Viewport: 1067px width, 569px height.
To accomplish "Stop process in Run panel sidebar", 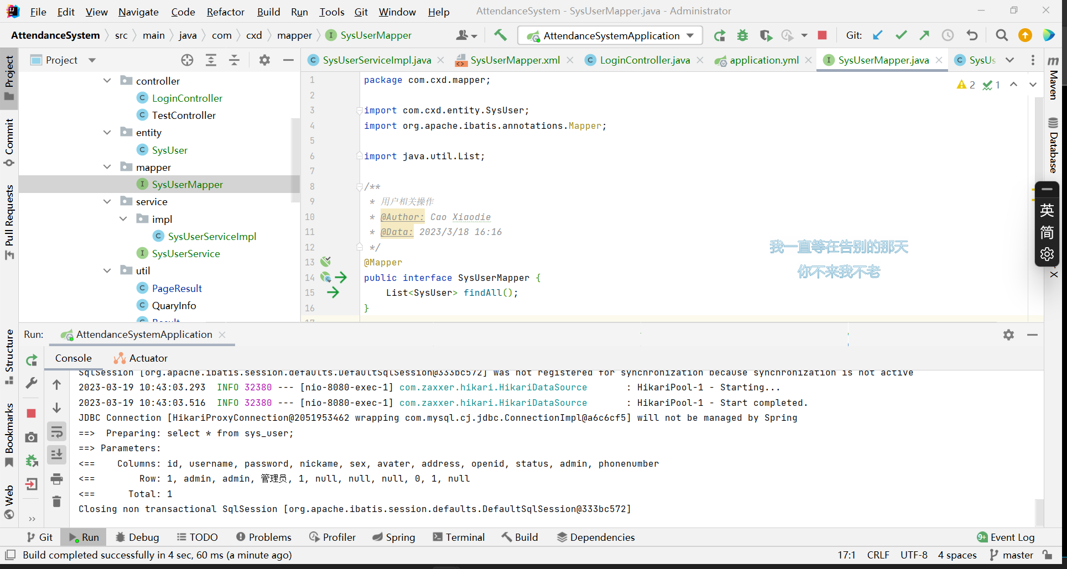I will pos(32,413).
